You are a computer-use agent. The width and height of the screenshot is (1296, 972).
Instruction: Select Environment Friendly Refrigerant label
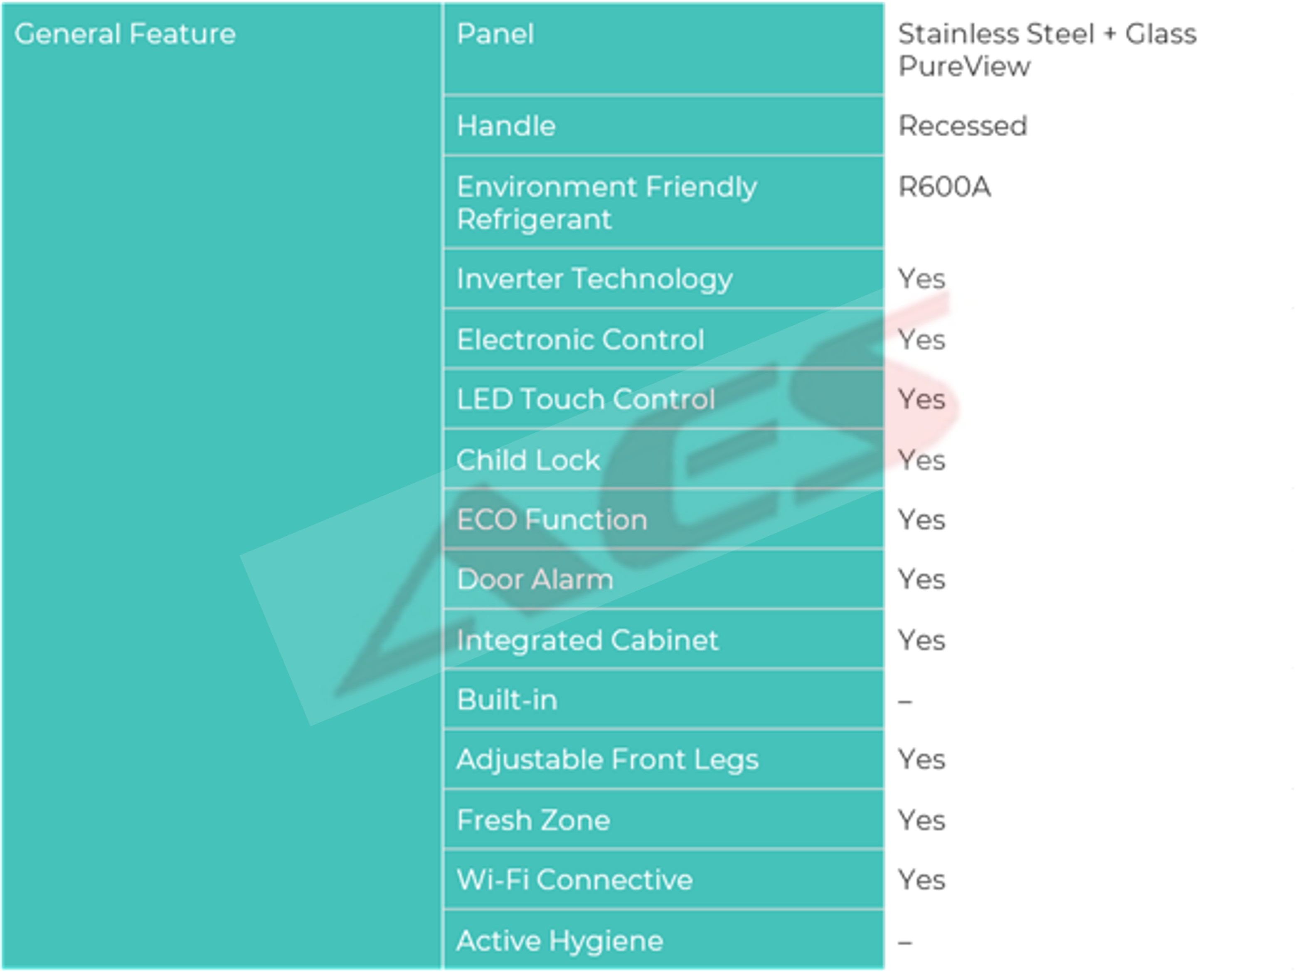pyautogui.click(x=607, y=203)
